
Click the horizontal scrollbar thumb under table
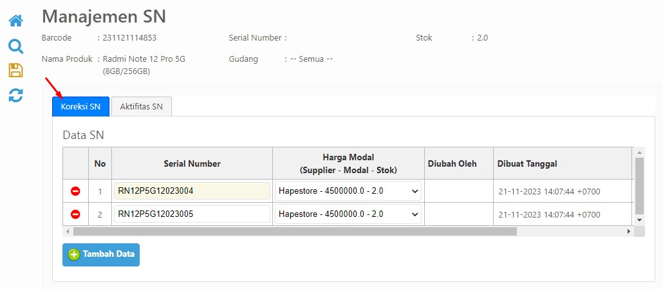pyautogui.click(x=295, y=232)
